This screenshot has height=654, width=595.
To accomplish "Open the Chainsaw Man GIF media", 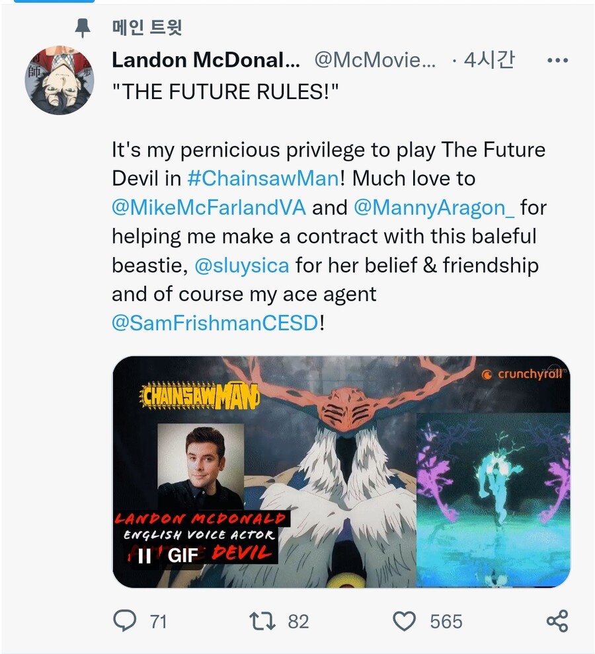I will pos(341,472).
